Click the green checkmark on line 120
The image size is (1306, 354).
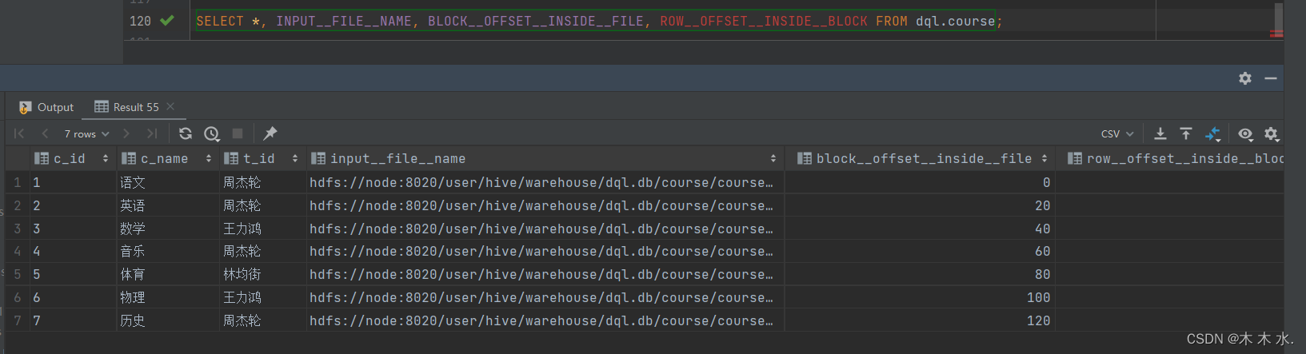coord(167,20)
